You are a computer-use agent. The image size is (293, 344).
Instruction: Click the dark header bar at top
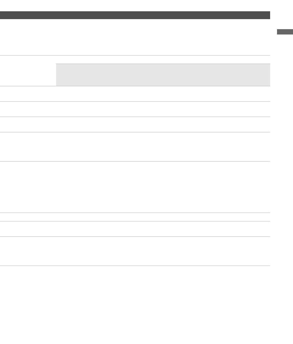[135, 15]
